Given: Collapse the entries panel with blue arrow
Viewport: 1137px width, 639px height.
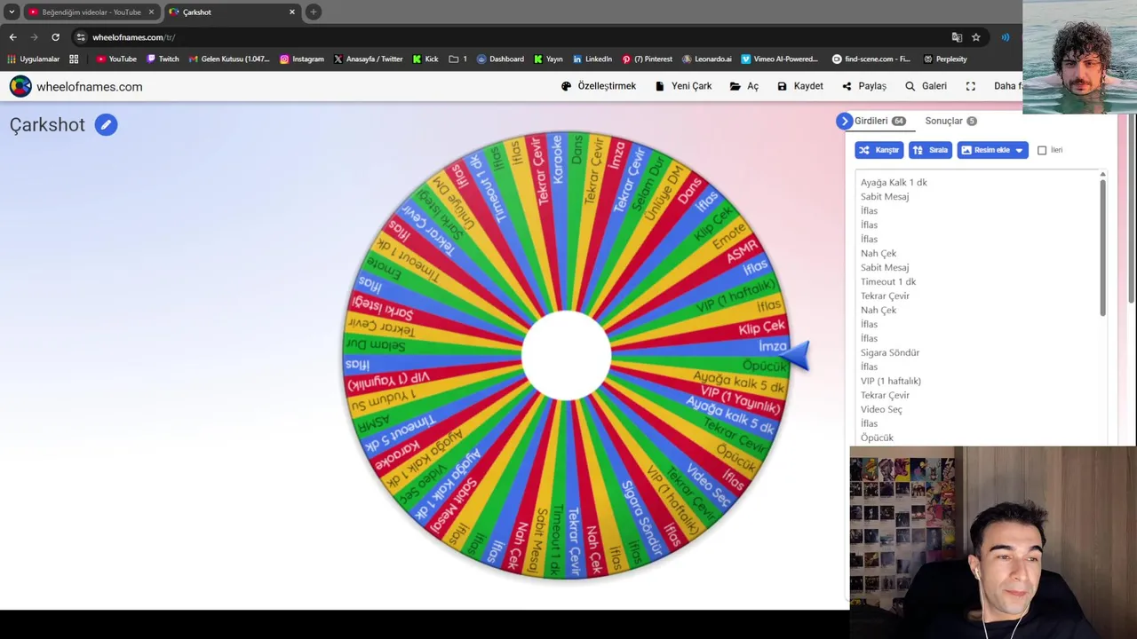Looking at the screenshot, I should (845, 121).
